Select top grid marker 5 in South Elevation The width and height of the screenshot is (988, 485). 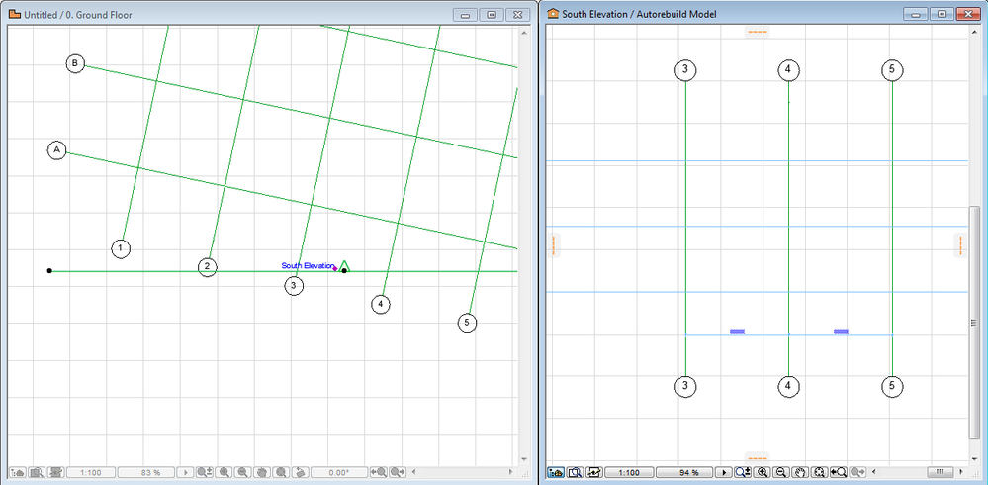892,70
